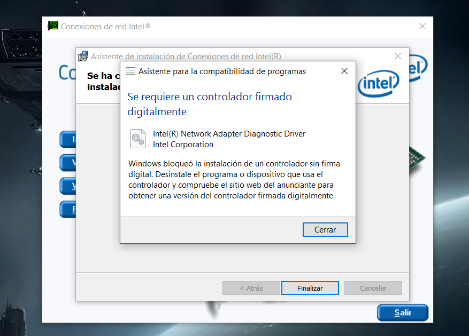The width and height of the screenshot is (469, 336).
Task: Click Finalizar in the installation wizard
Action: (x=310, y=288)
